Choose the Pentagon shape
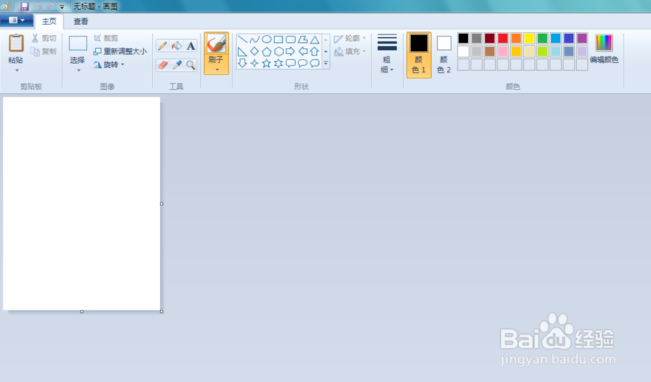The width and height of the screenshot is (651, 382). pyautogui.click(x=266, y=51)
